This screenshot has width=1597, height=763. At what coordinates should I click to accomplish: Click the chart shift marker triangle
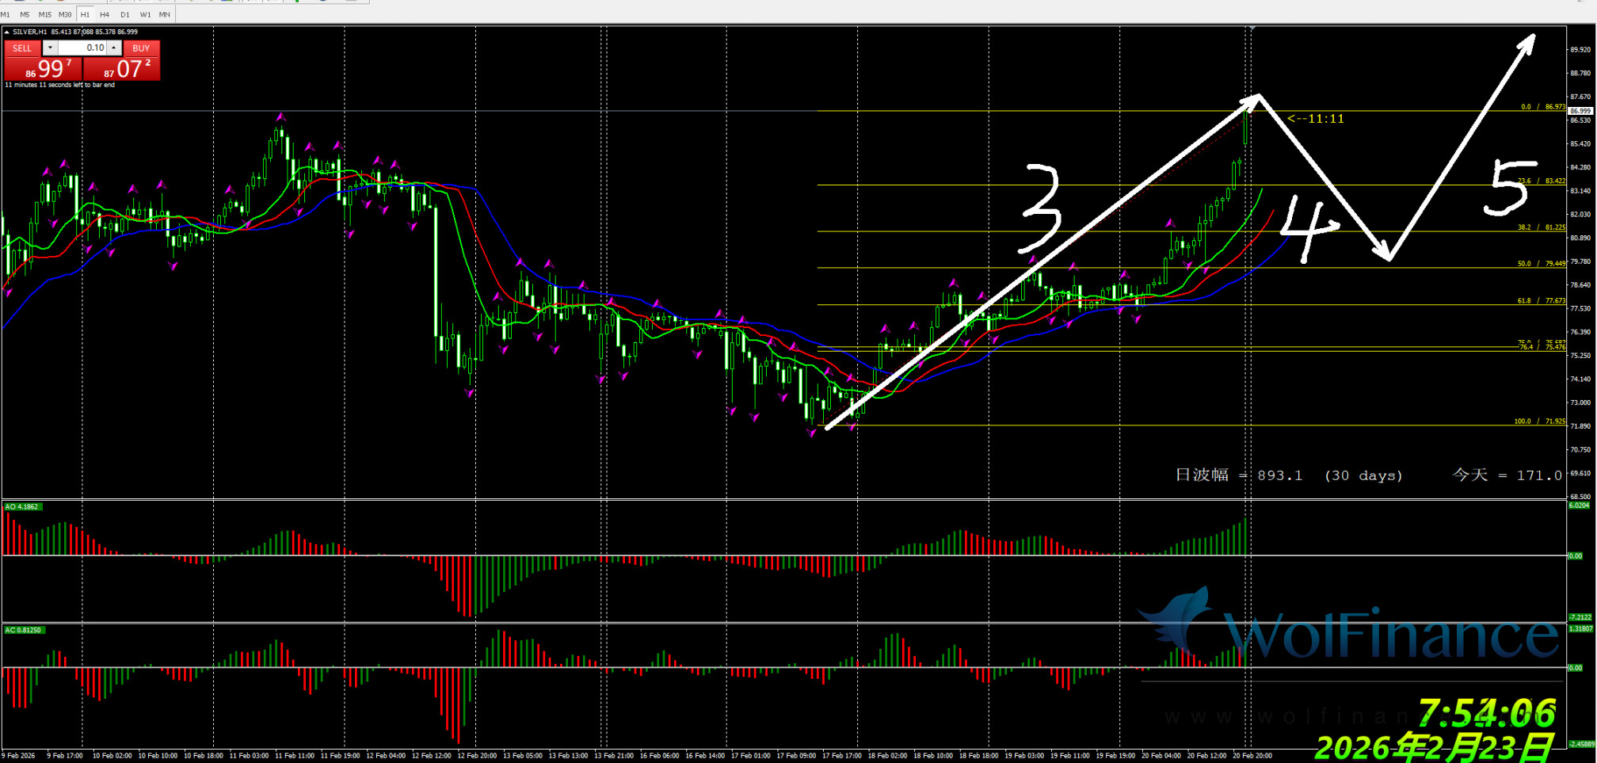(1252, 29)
